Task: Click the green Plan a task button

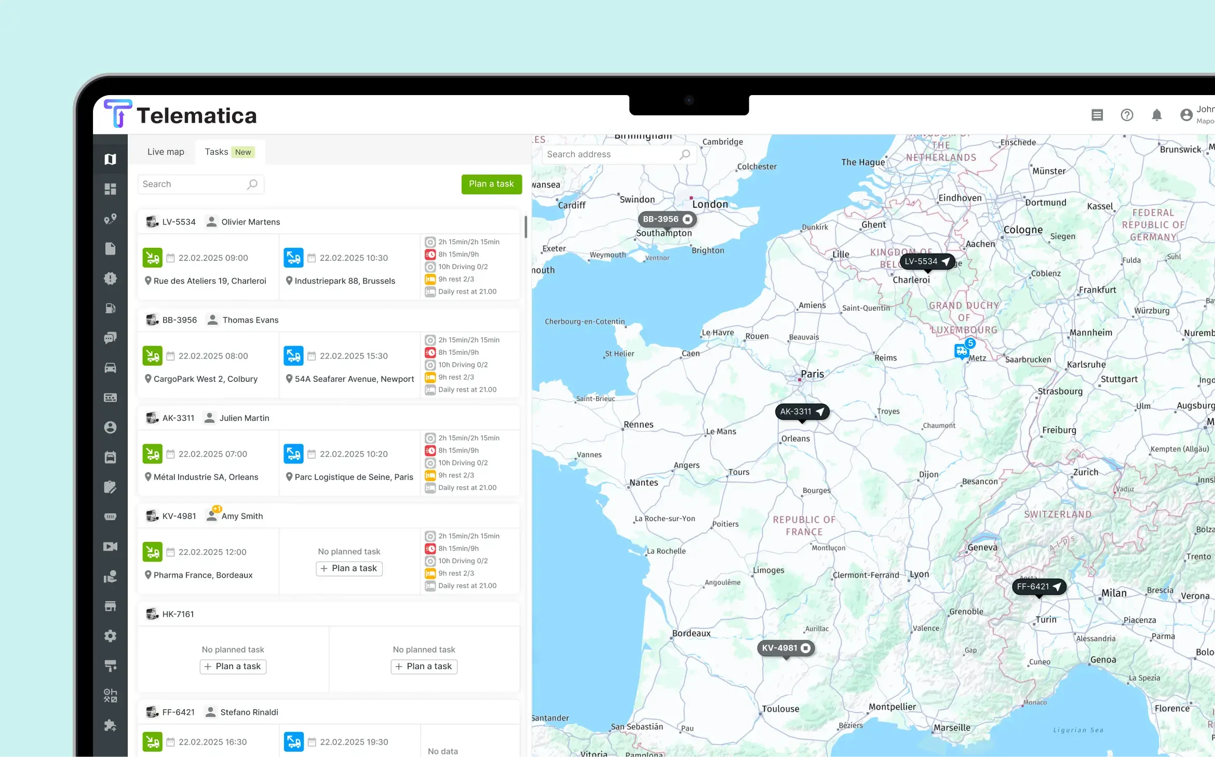Action: pyautogui.click(x=491, y=184)
